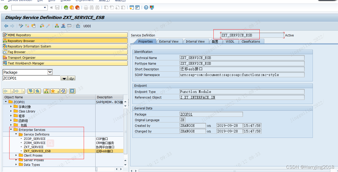Click the Find binoculars icon

point(92,7)
